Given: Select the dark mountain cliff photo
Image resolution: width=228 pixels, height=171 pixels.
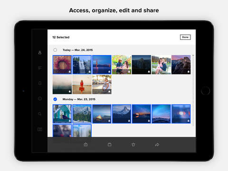Looking at the screenshot, I should point(142,65).
